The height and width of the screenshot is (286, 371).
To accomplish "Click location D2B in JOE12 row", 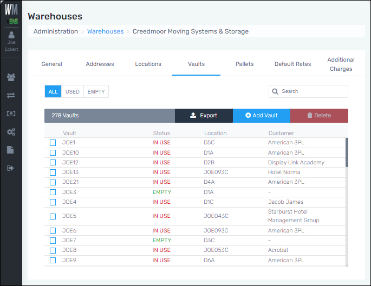I will 209,163.
